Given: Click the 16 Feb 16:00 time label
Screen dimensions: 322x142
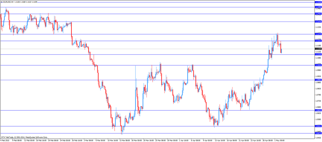Looking at the screenshot, I should click(x=41, y=141).
